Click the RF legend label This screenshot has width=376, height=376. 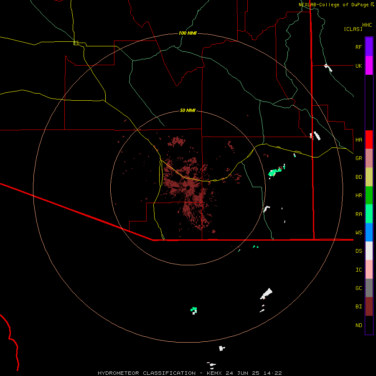click(358, 47)
